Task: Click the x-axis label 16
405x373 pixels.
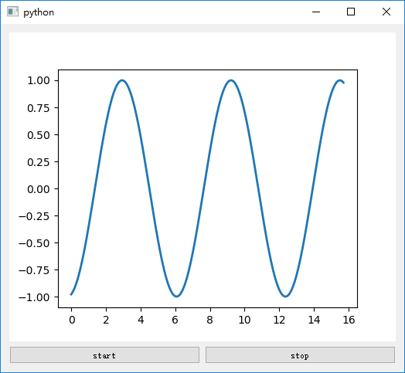Action: pyautogui.click(x=349, y=320)
